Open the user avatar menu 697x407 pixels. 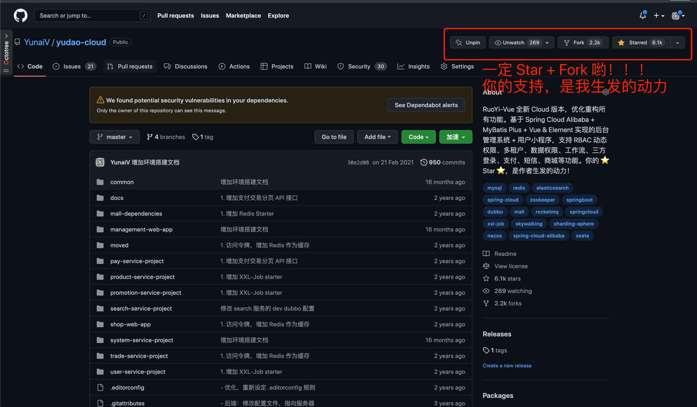[678, 15]
